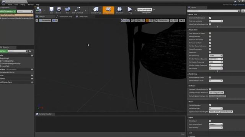The image size is (245, 137).
Task: Click the Add New button in My Blueprint
Action: click(3, 51)
